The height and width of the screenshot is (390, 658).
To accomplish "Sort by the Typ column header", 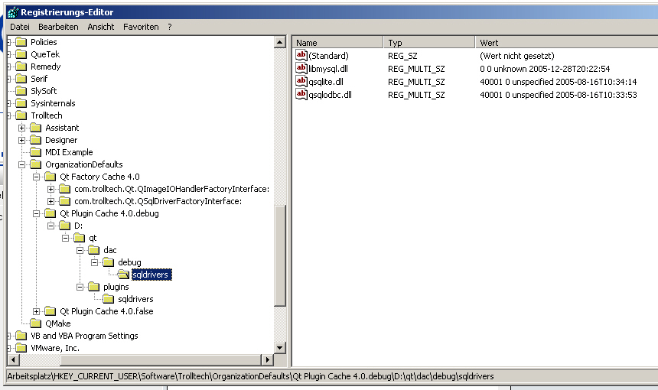I will [429, 42].
